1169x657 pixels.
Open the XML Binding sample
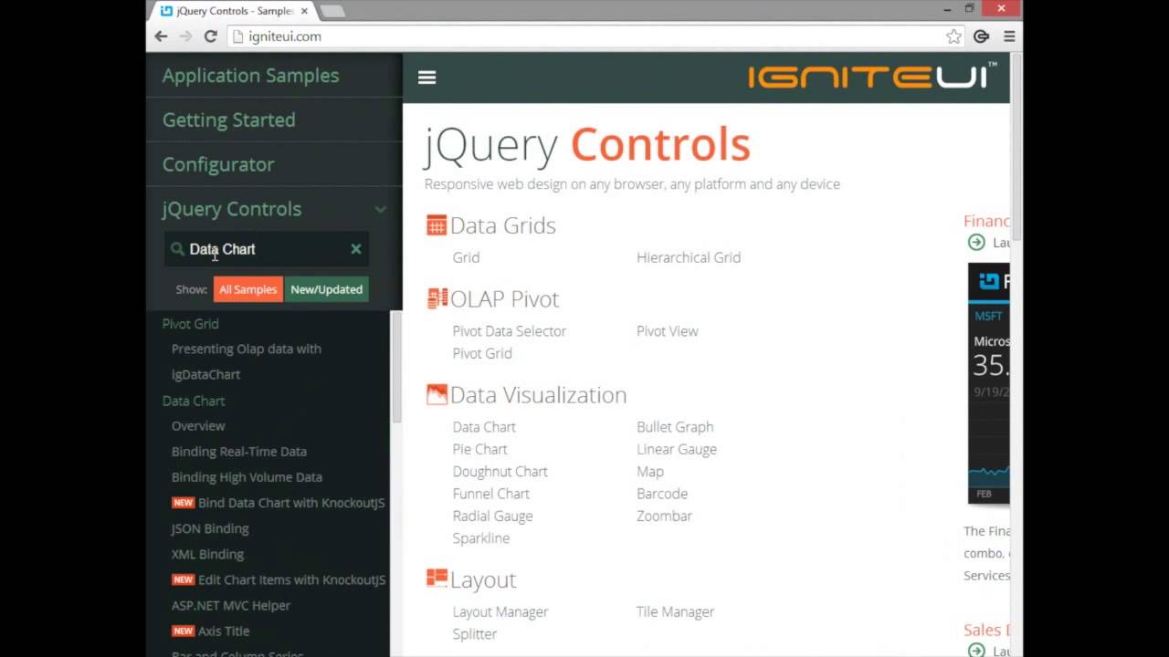click(x=207, y=554)
